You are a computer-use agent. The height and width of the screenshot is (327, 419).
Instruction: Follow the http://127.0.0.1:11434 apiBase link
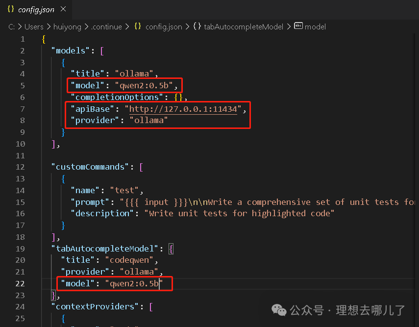coord(183,109)
